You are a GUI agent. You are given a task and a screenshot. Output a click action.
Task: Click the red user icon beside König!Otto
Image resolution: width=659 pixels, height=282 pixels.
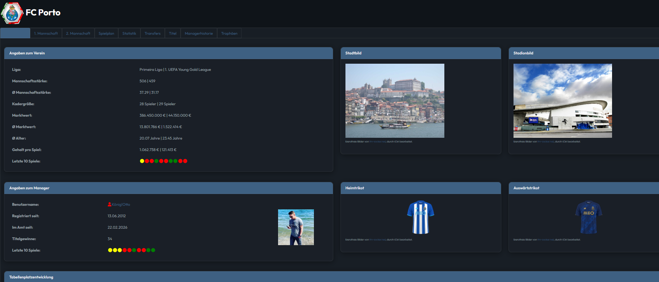pos(109,204)
